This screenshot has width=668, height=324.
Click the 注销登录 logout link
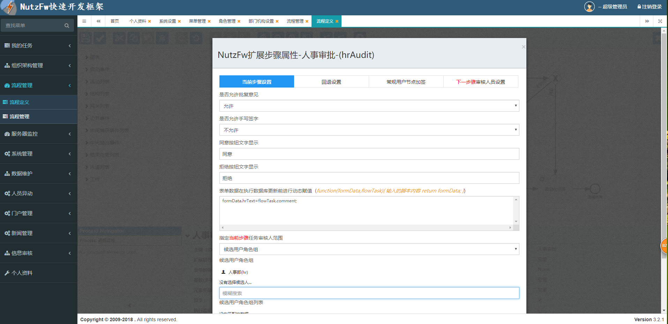[x=650, y=7]
